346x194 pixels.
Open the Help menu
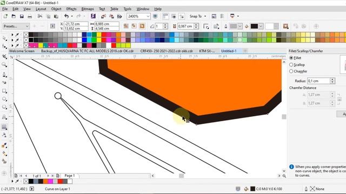point(158,9)
